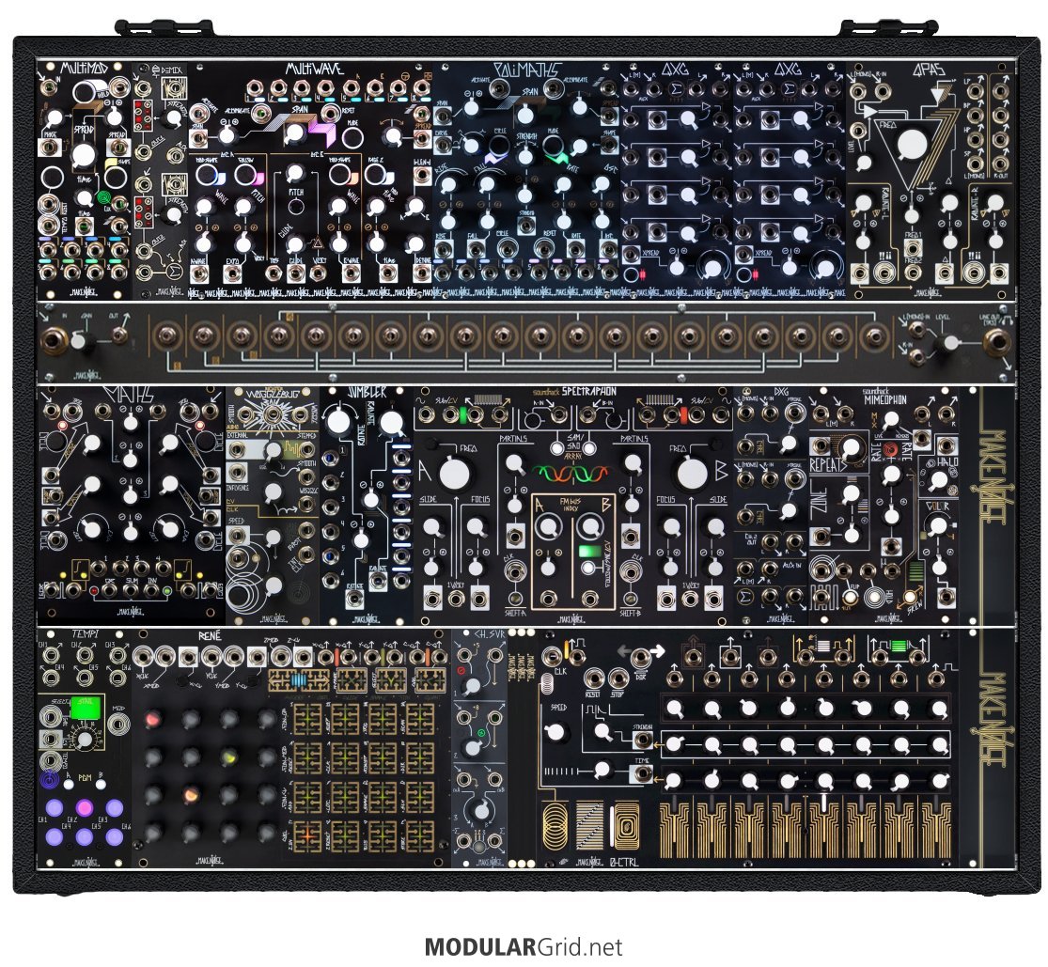Screen dimensions: 1048x967
Task: Select the René X-CLK jack
Action: (141, 658)
